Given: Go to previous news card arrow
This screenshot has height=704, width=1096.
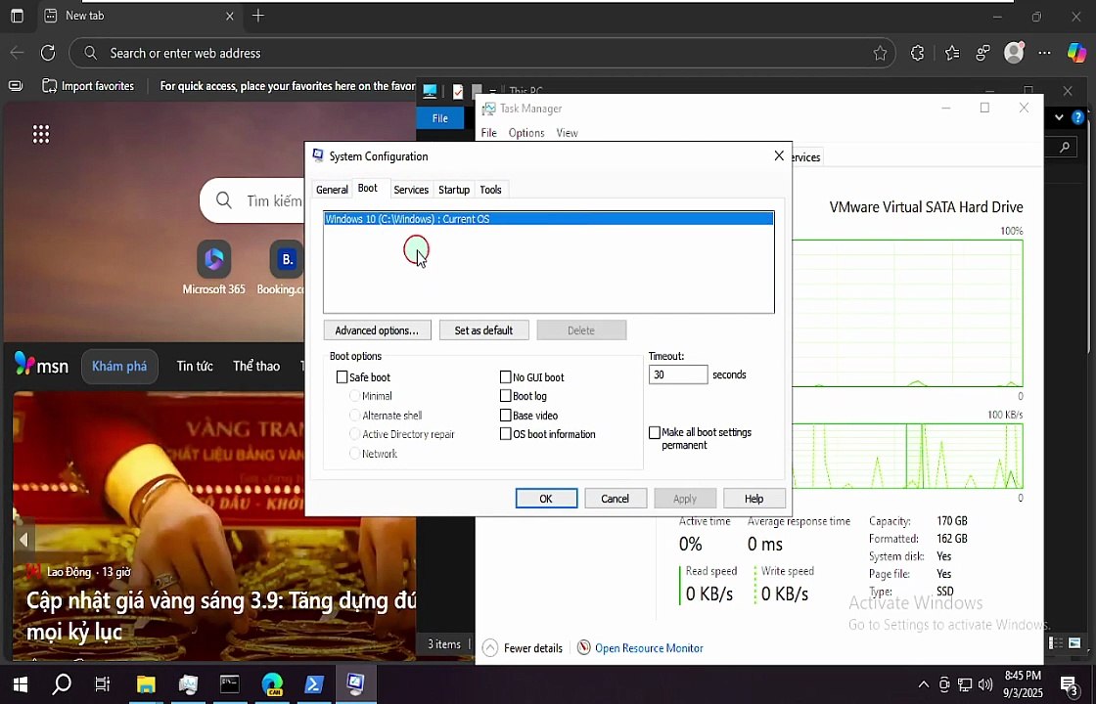Looking at the screenshot, I should tap(23, 539).
